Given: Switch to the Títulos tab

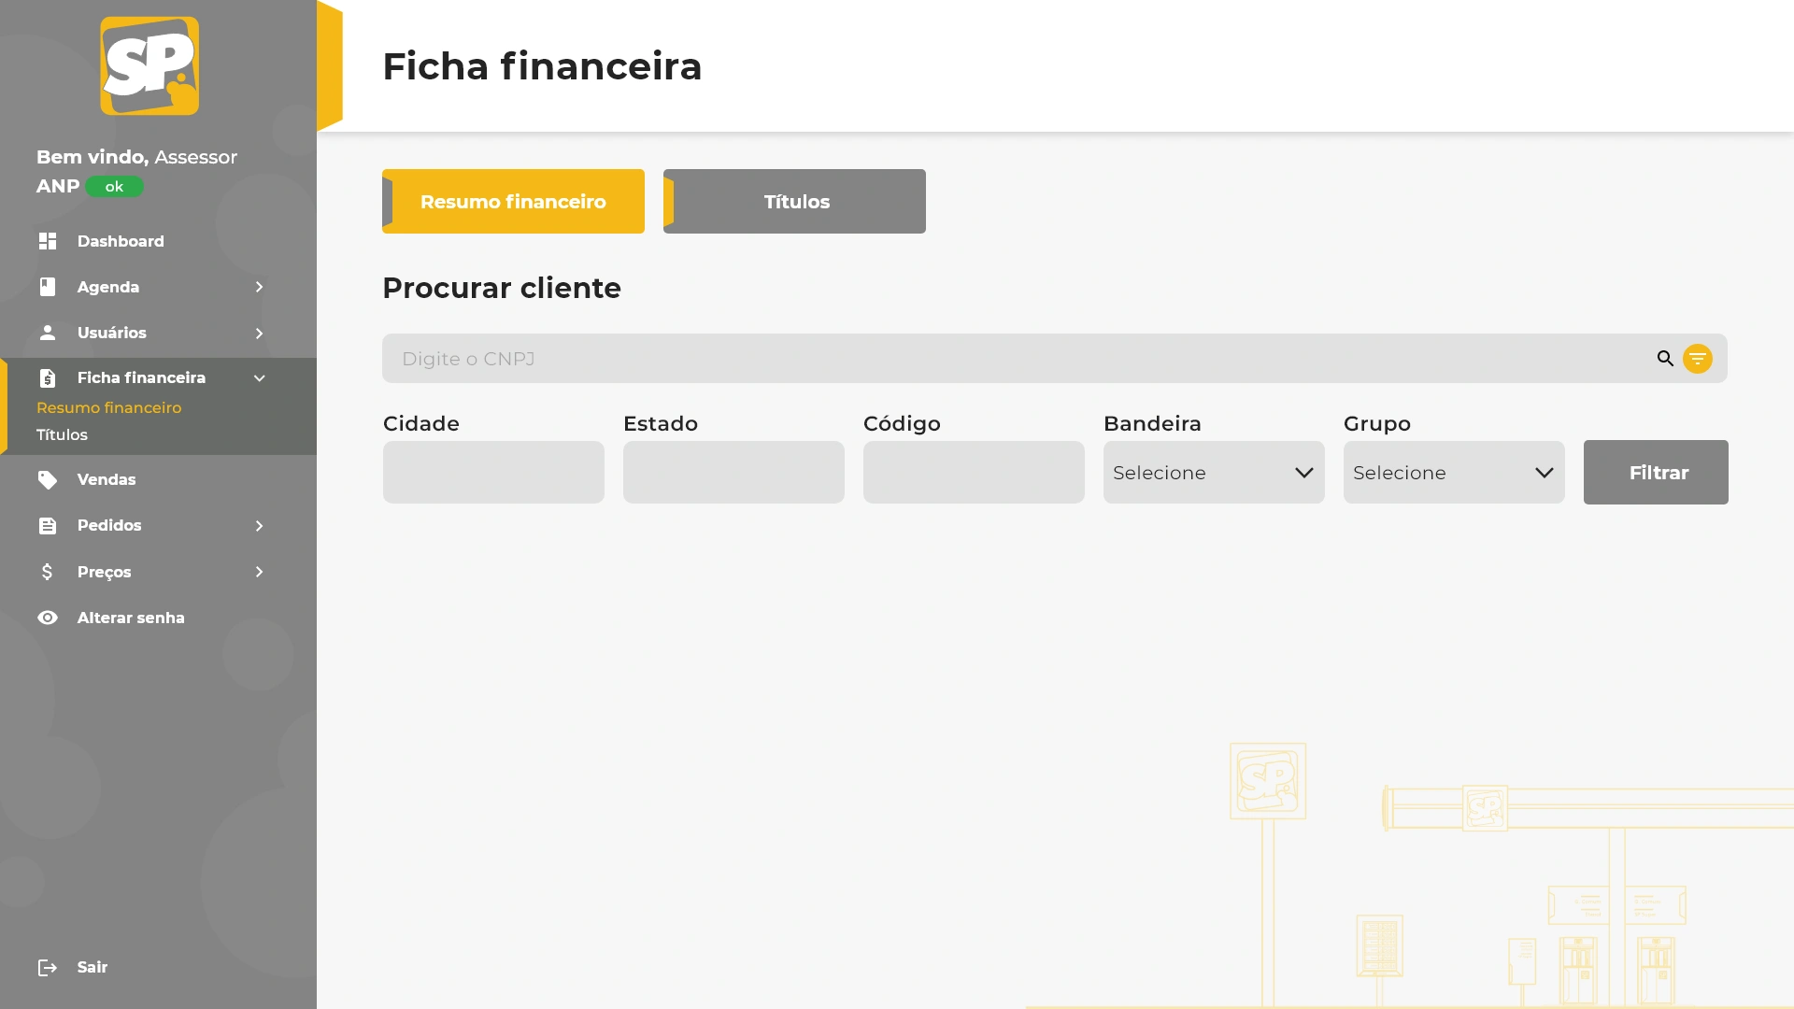Looking at the screenshot, I should 795,202.
